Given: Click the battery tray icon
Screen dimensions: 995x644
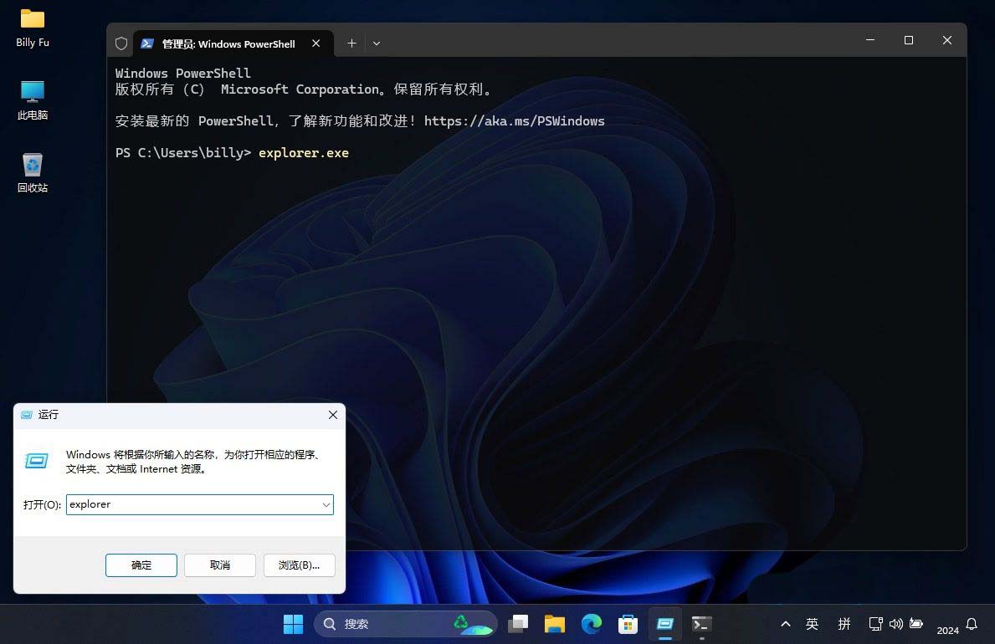Looking at the screenshot, I should 916,624.
